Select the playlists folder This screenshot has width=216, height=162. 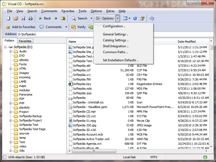point(24,107)
